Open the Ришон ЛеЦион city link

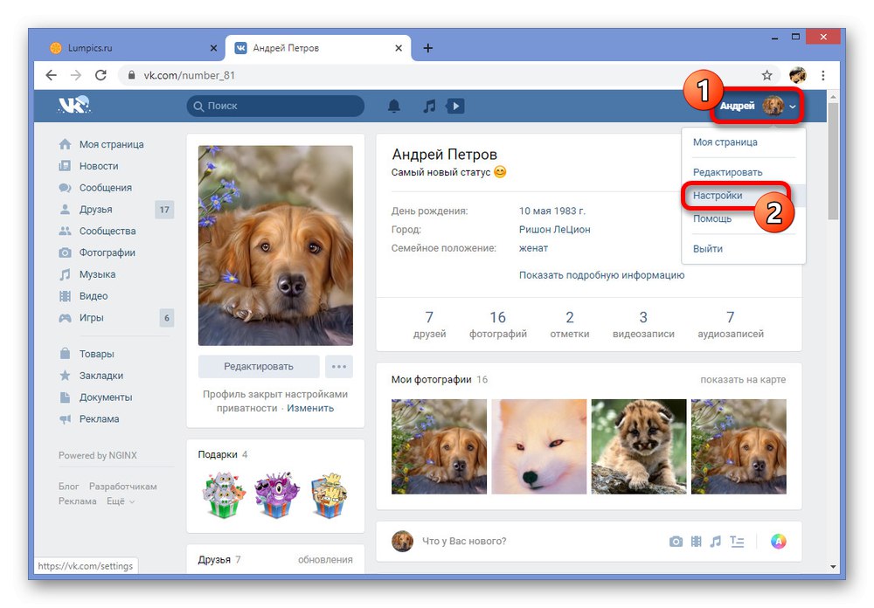pyautogui.click(x=554, y=230)
